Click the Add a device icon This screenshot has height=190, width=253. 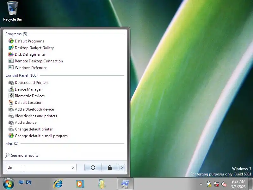(x=11, y=122)
